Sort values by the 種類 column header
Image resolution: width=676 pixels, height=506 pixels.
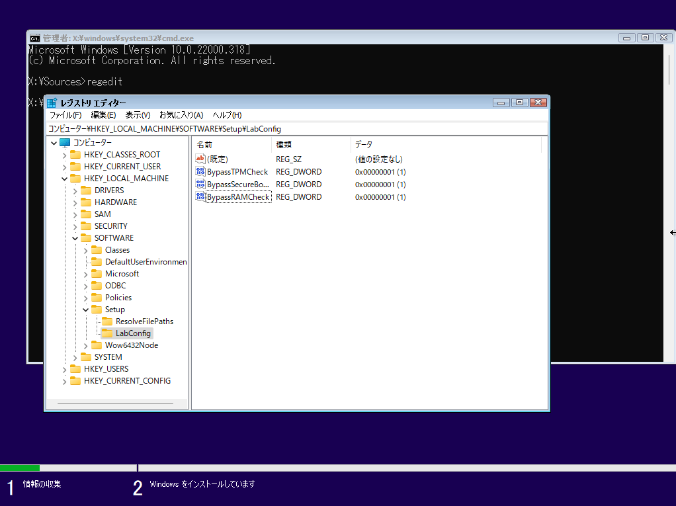(312, 144)
